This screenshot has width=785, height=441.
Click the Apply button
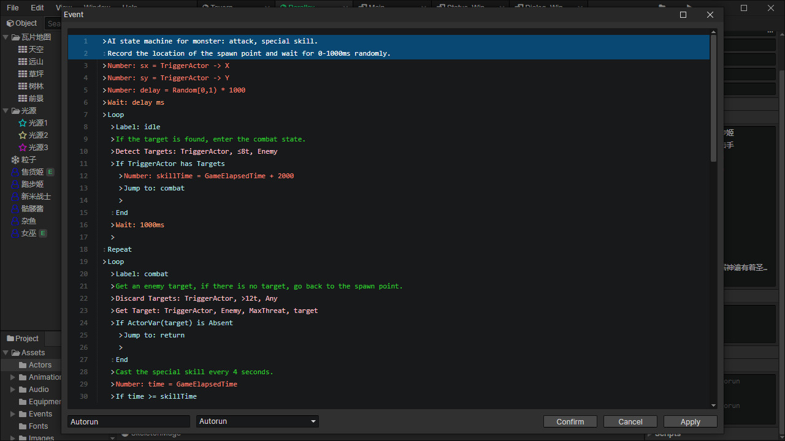(x=690, y=421)
